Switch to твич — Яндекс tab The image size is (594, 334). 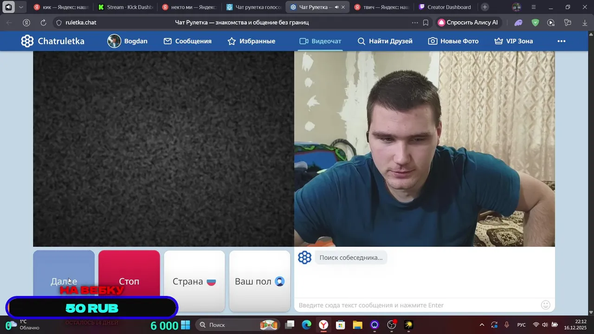pos(381,7)
